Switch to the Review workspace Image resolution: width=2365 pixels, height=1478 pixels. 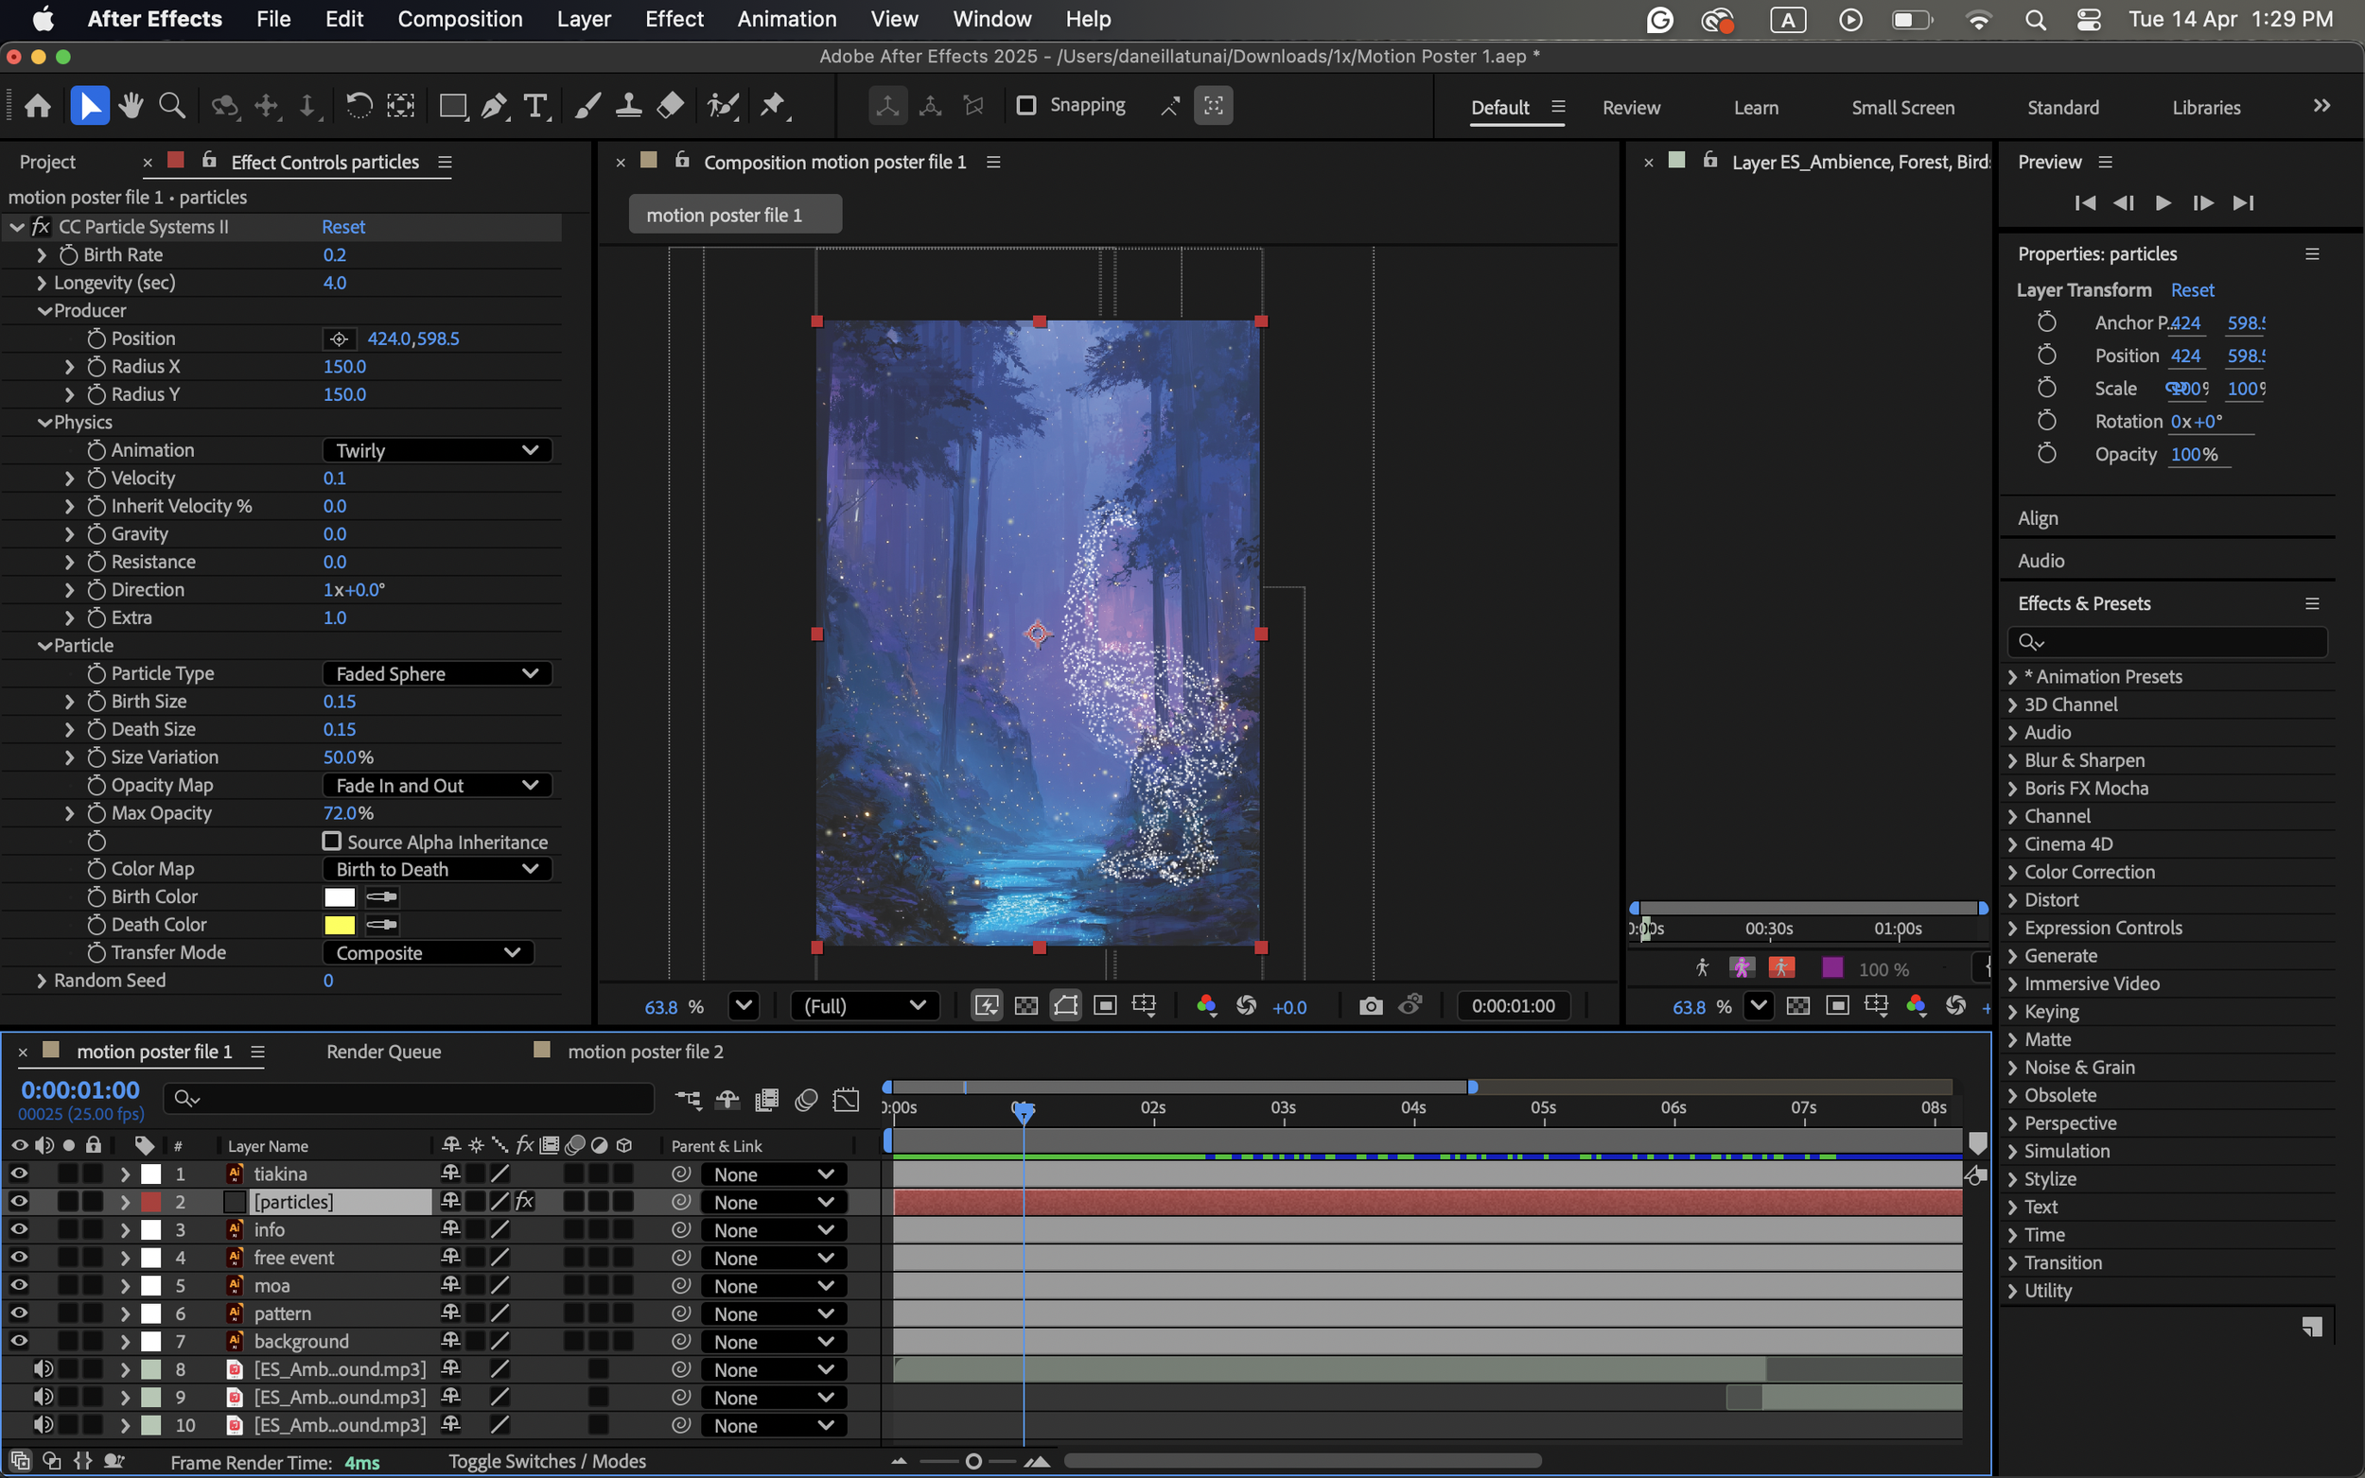[1631, 108]
